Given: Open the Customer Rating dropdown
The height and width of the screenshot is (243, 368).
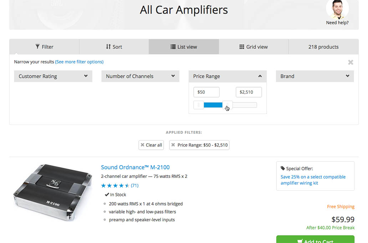Looking at the screenshot, I should [x=53, y=76].
